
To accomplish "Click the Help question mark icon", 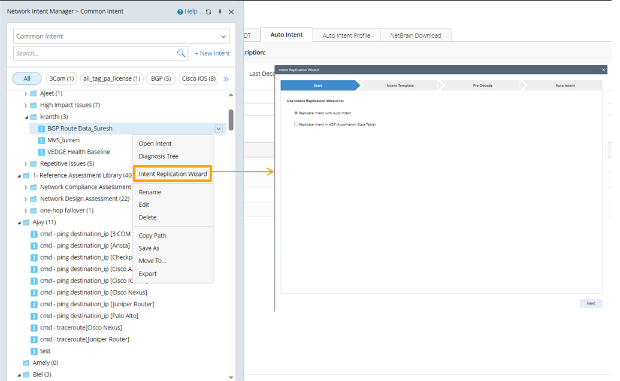I will [180, 12].
